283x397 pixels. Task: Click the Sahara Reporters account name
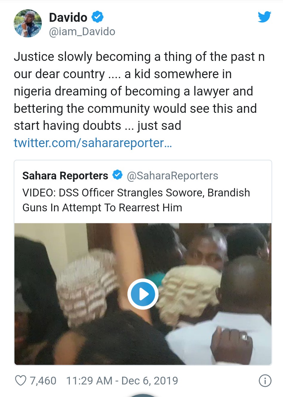pos(65,176)
